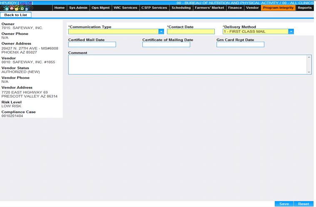Click the Back to List button
Screen dimensions: 316x207
pyautogui.click(x=16, y=15)
